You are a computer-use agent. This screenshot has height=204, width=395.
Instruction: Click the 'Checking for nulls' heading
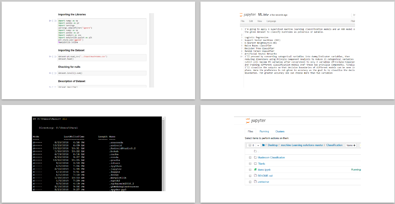coord(69,67)
